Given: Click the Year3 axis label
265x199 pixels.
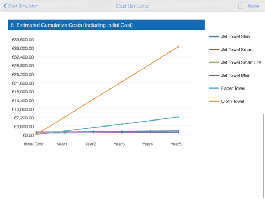Looking at the screenshot, I should [x=119, y=144].
